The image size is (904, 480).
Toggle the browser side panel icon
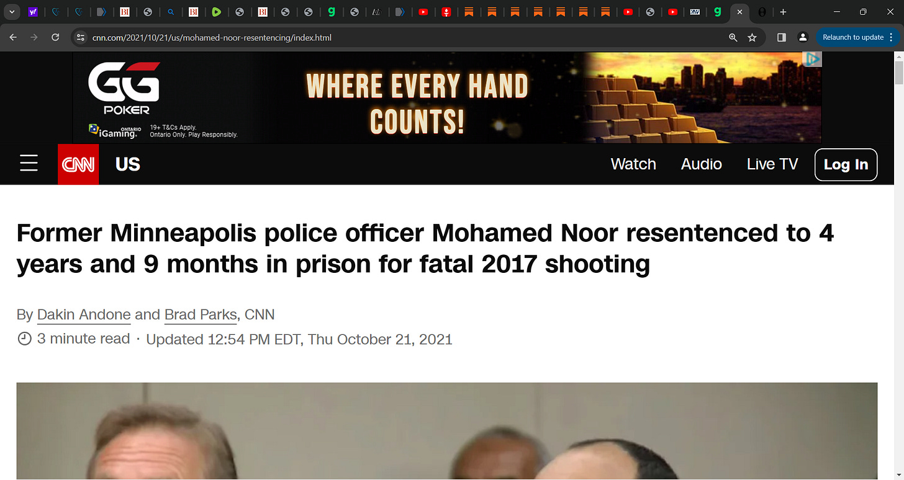pyautogui.click(x=782, y=37)
